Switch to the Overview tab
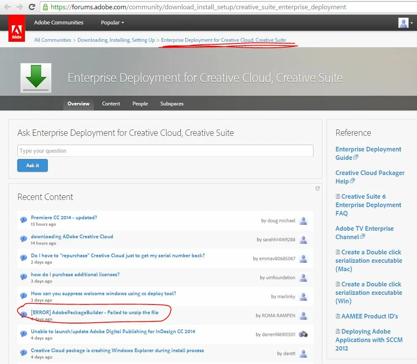 pos(79,103)
